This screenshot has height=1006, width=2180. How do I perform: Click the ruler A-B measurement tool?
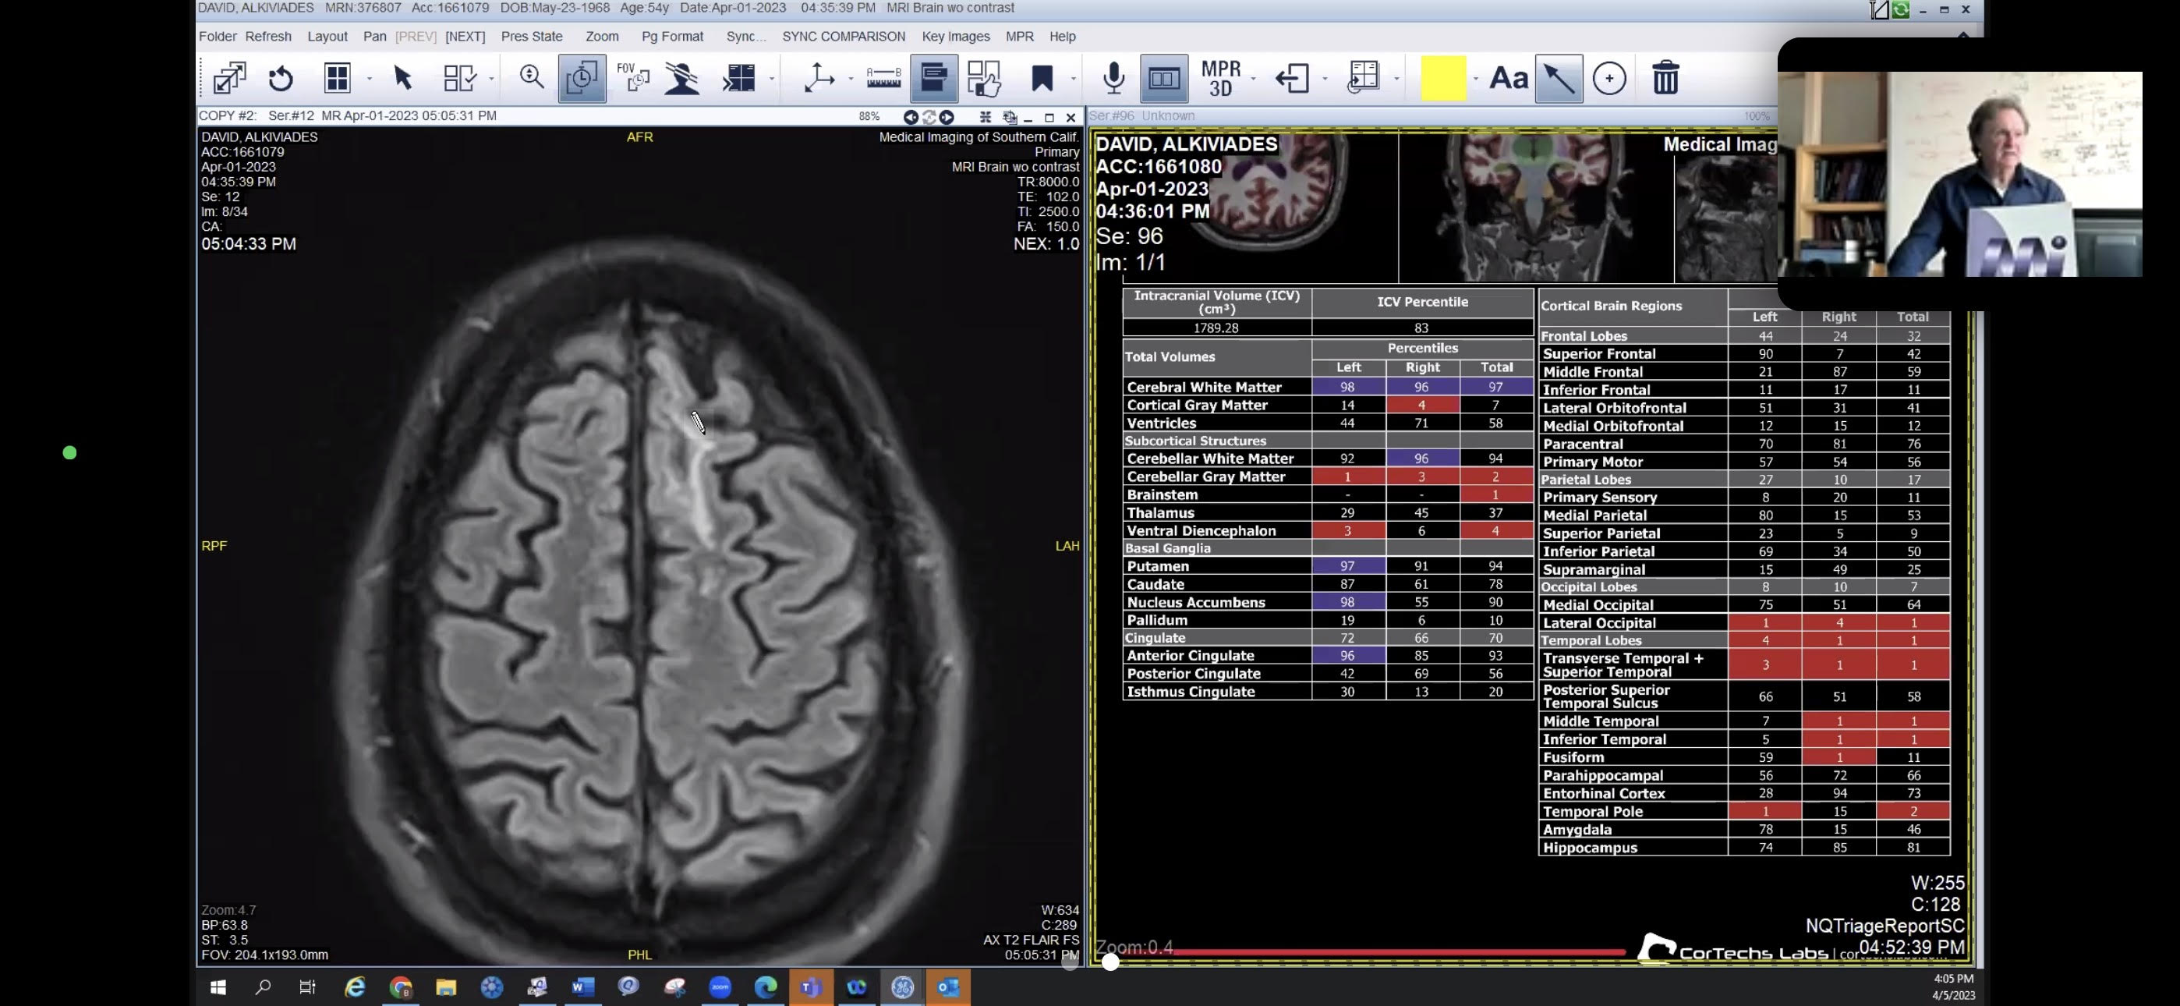[883, 79]
